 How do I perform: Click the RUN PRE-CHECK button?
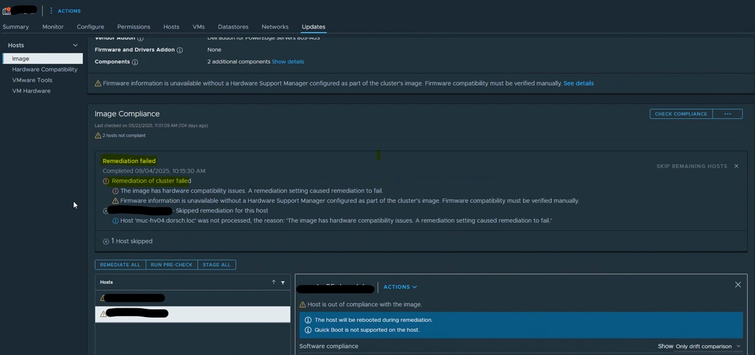click(x=171, y=264)
